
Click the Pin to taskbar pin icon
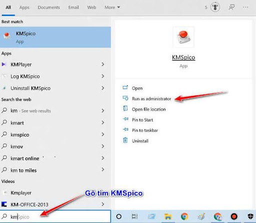125,129
